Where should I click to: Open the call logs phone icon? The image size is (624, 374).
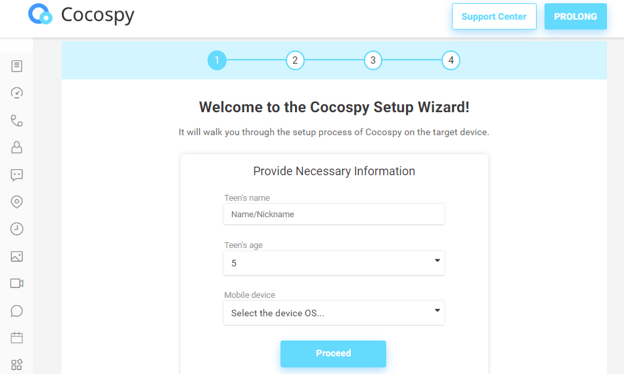coord(16,121)
